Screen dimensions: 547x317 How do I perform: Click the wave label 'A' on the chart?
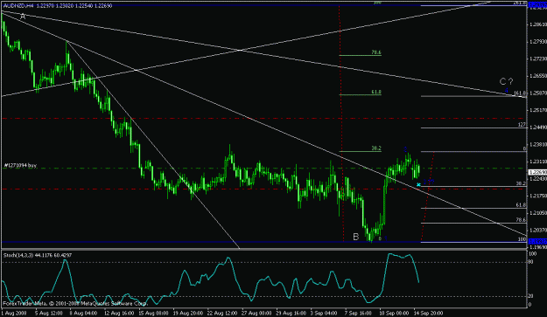pos(23,17)
